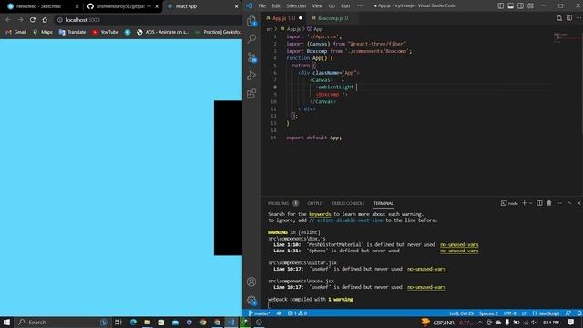583x328 pixels.
Task: Open the launch profile dropdown arrow
Action: 530,203
